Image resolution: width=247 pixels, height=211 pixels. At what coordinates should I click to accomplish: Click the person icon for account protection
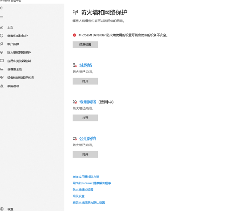point(2,44)
